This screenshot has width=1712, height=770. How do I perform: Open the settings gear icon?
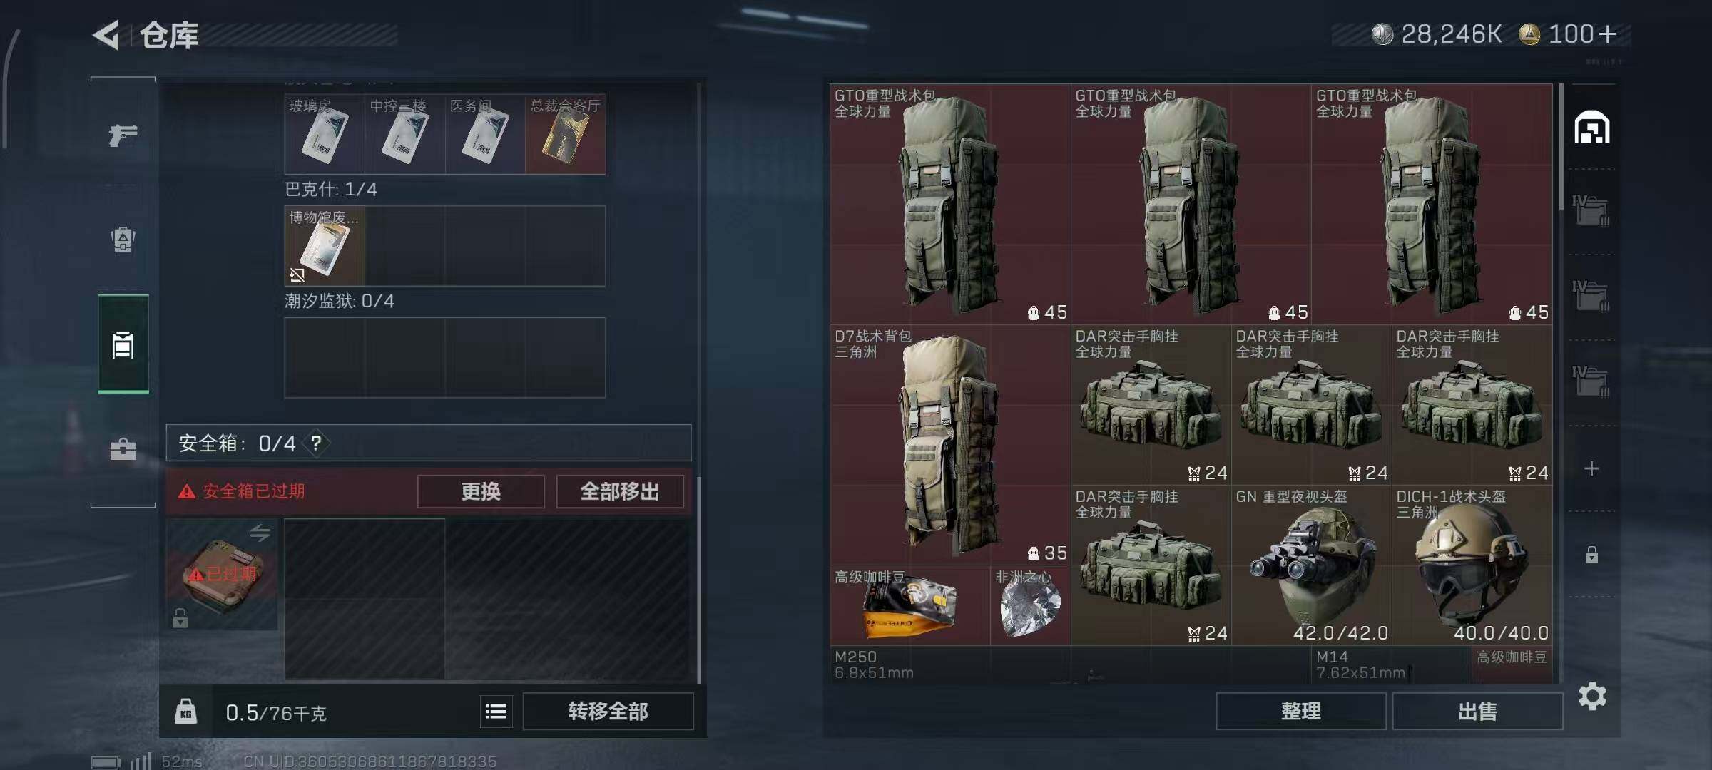[1592, 696]
